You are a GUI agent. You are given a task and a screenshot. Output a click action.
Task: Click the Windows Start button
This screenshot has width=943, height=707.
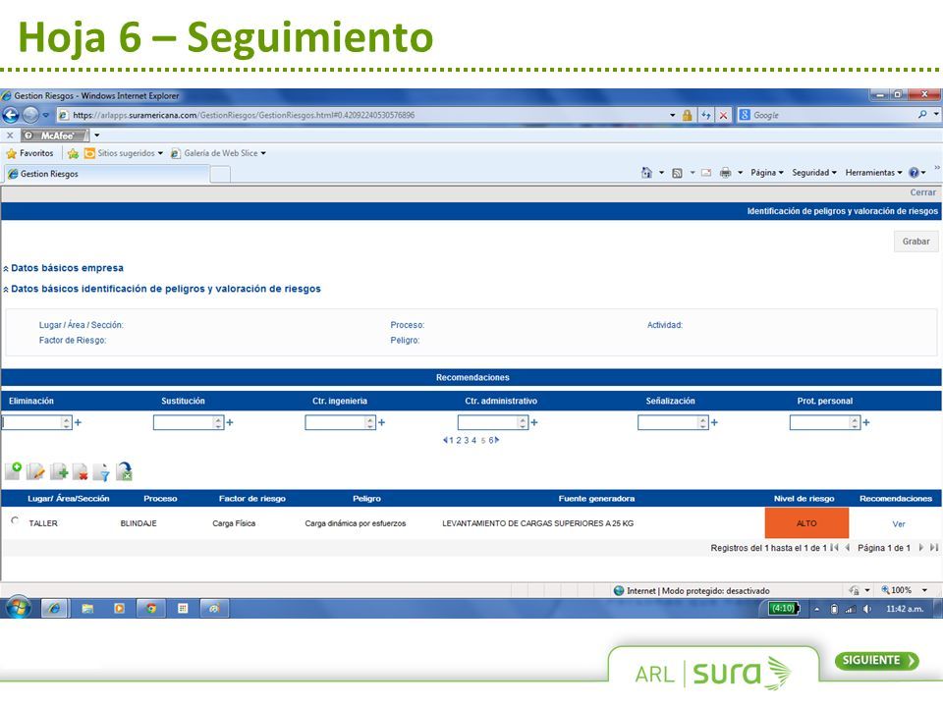[x=18, y=608]
